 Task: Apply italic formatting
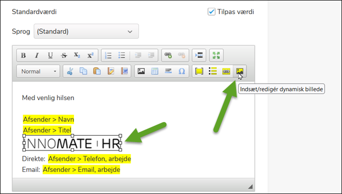click(37, 56)
